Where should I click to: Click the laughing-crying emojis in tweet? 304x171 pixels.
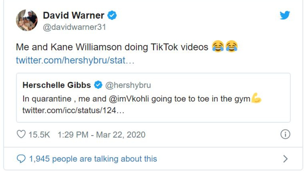[x=225, y=47]
